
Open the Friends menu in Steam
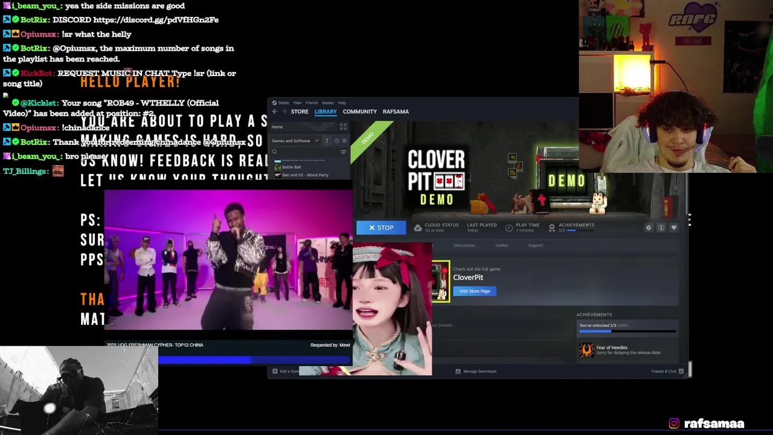[x=312, y=103]
